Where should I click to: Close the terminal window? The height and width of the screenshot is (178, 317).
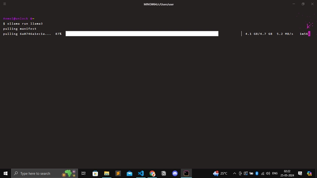[x=312, y=4]
